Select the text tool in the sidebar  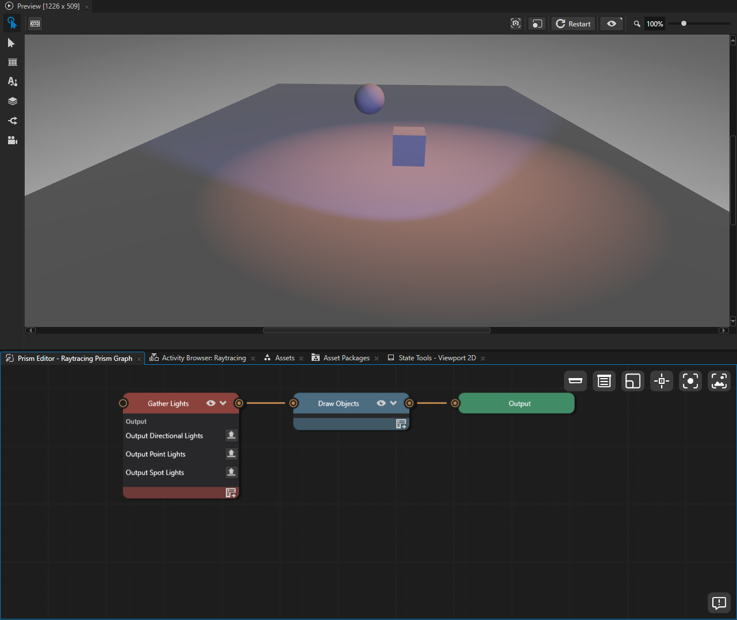click(12, 82)
